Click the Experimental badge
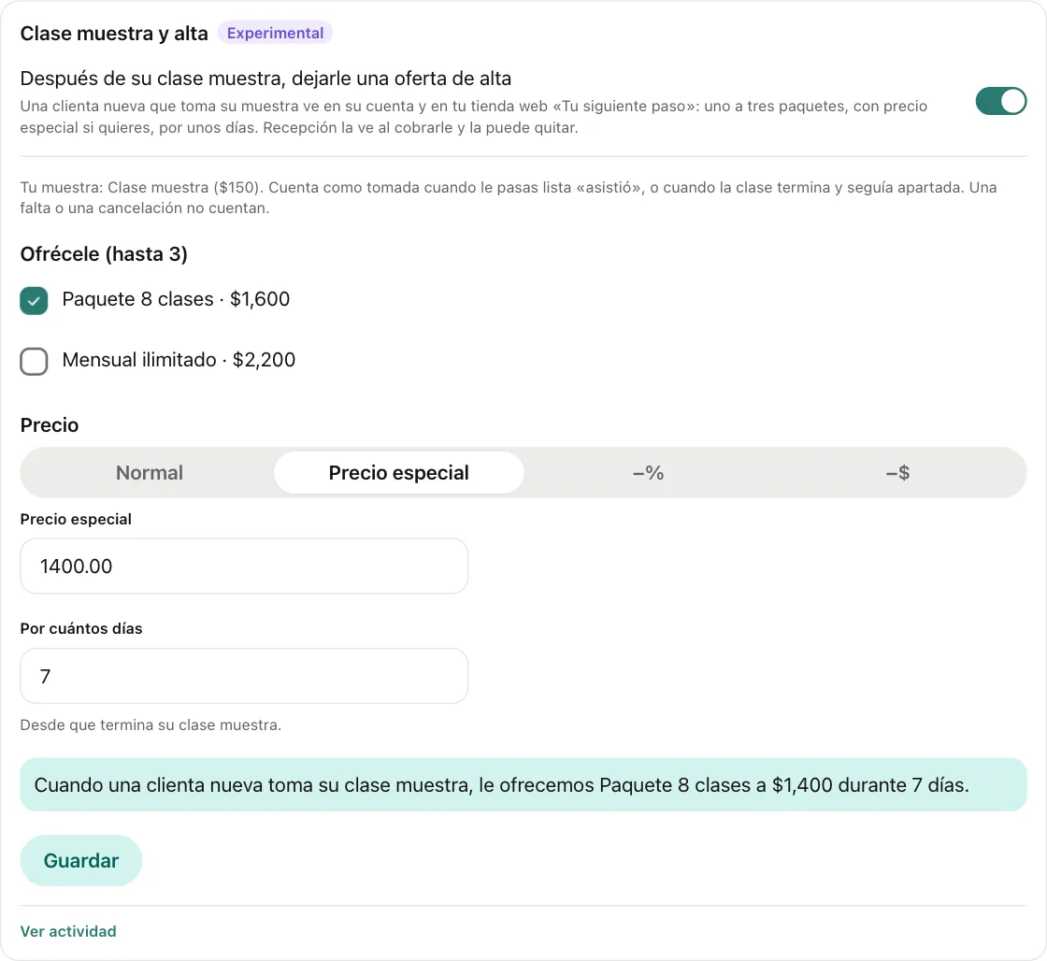 coord(275,33)
